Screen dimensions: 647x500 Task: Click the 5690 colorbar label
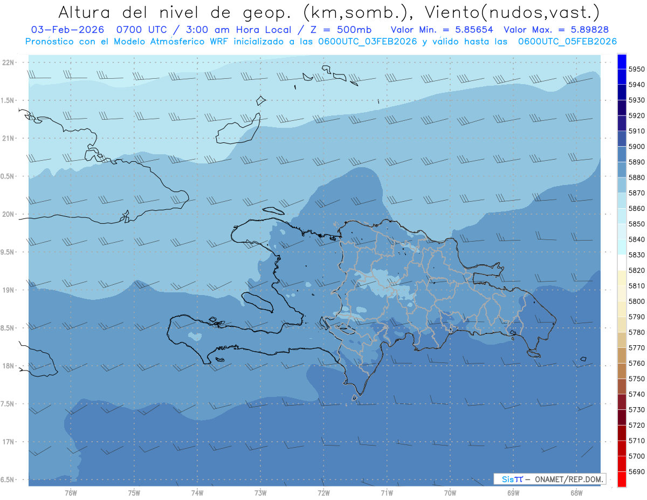click(637, 471)
